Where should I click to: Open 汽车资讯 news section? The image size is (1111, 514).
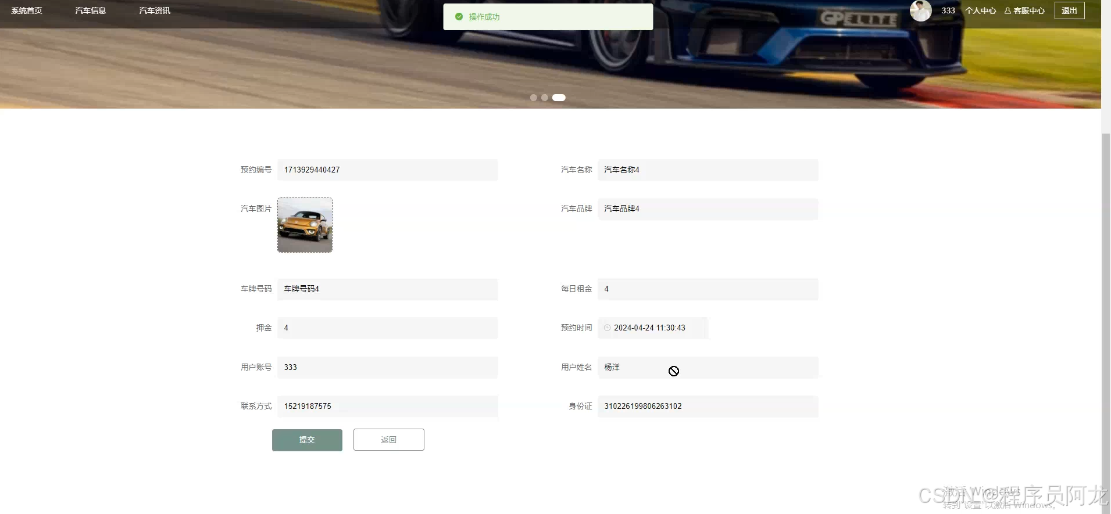click(155, 10)
